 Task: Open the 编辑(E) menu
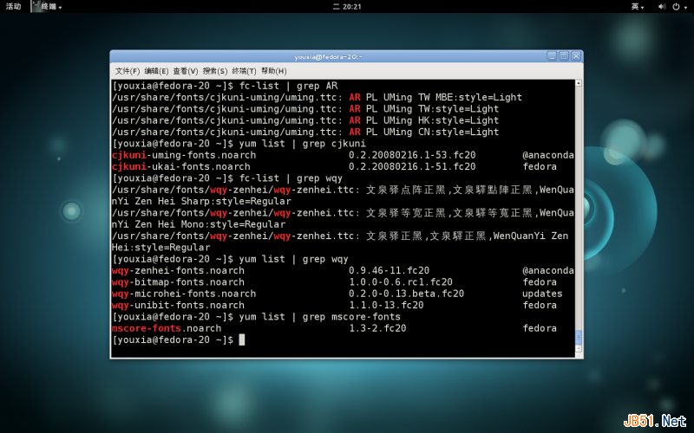click(156, 71)
